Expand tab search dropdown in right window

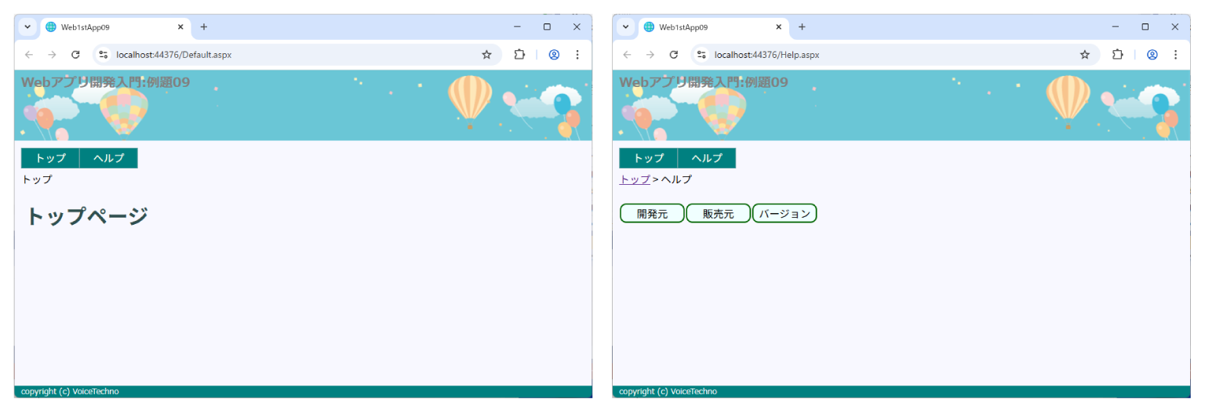(x=625, y=27)
